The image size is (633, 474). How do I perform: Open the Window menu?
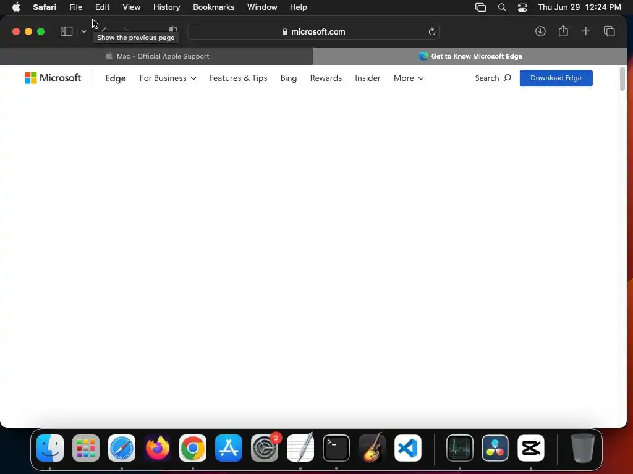click(262, 7)
